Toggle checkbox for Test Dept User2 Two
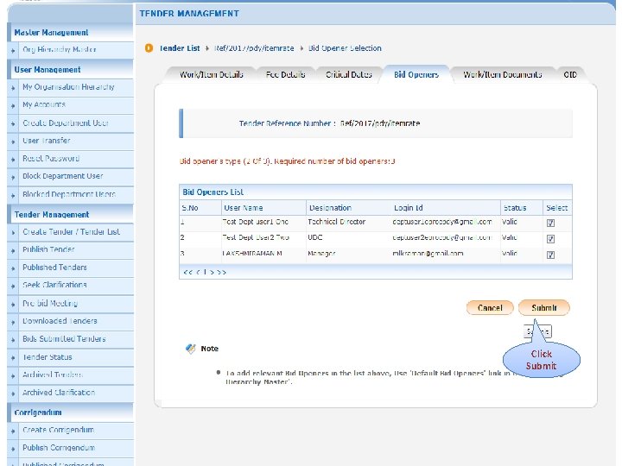Screen dimensions: 622x466 (550, 238)
